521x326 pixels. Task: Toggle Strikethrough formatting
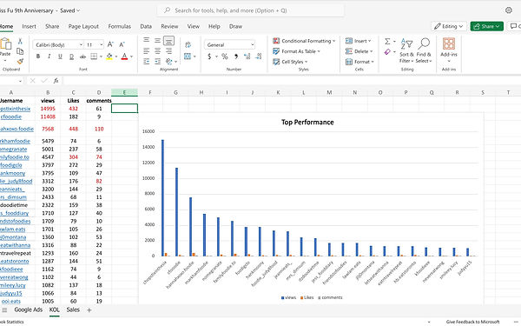82,57
